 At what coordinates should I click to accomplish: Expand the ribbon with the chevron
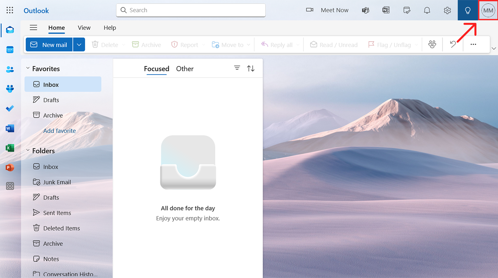tap(494, 48)
